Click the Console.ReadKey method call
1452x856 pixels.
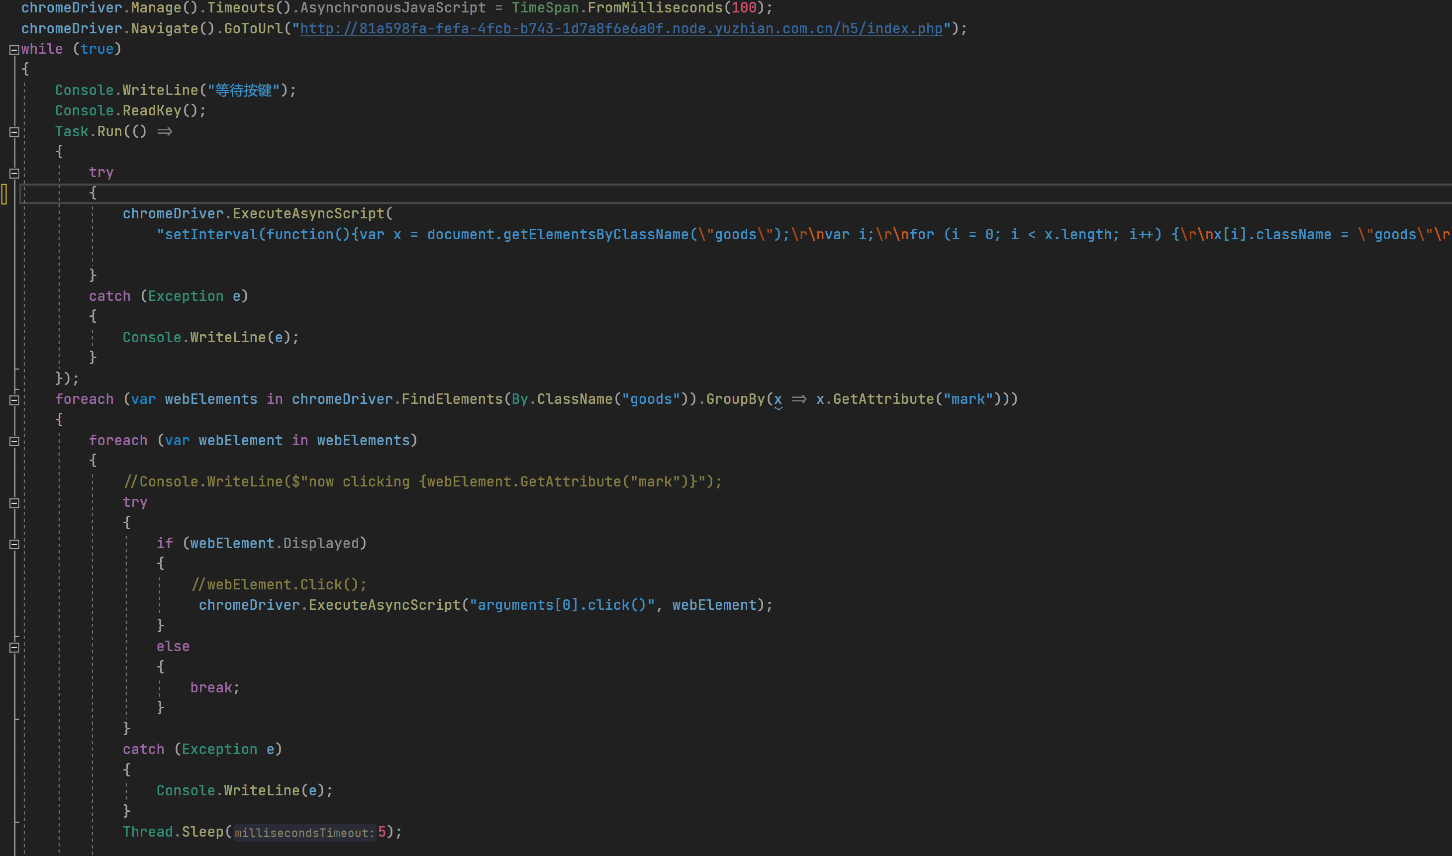pyautogui.click(x=152, y=110)
